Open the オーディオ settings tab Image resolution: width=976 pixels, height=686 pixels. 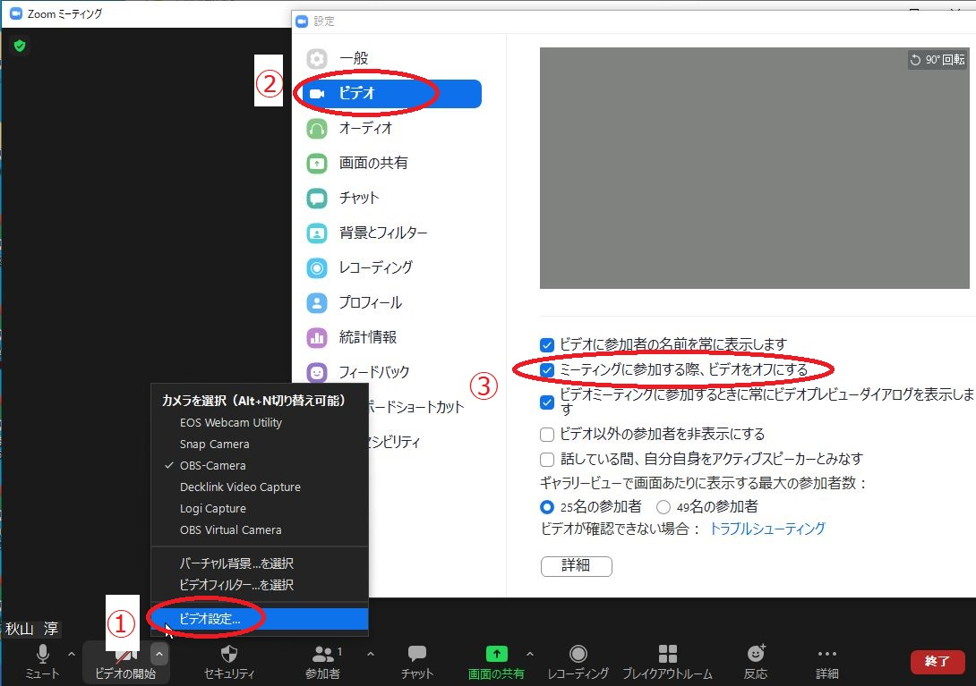365,128
